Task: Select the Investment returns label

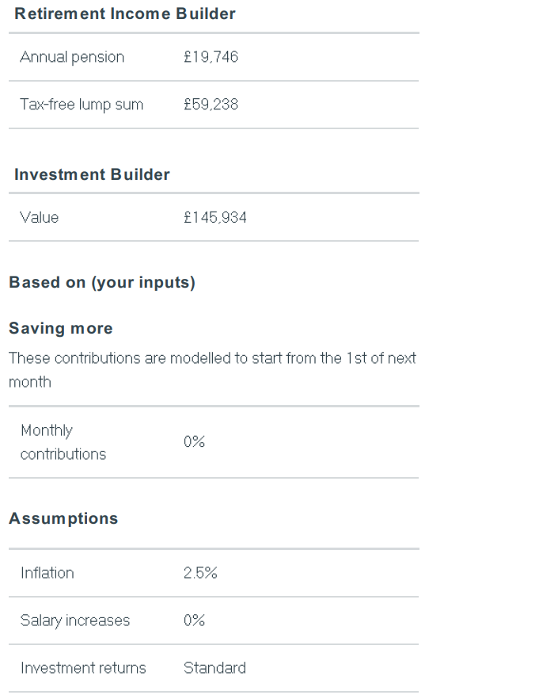Action: (83, 668)
